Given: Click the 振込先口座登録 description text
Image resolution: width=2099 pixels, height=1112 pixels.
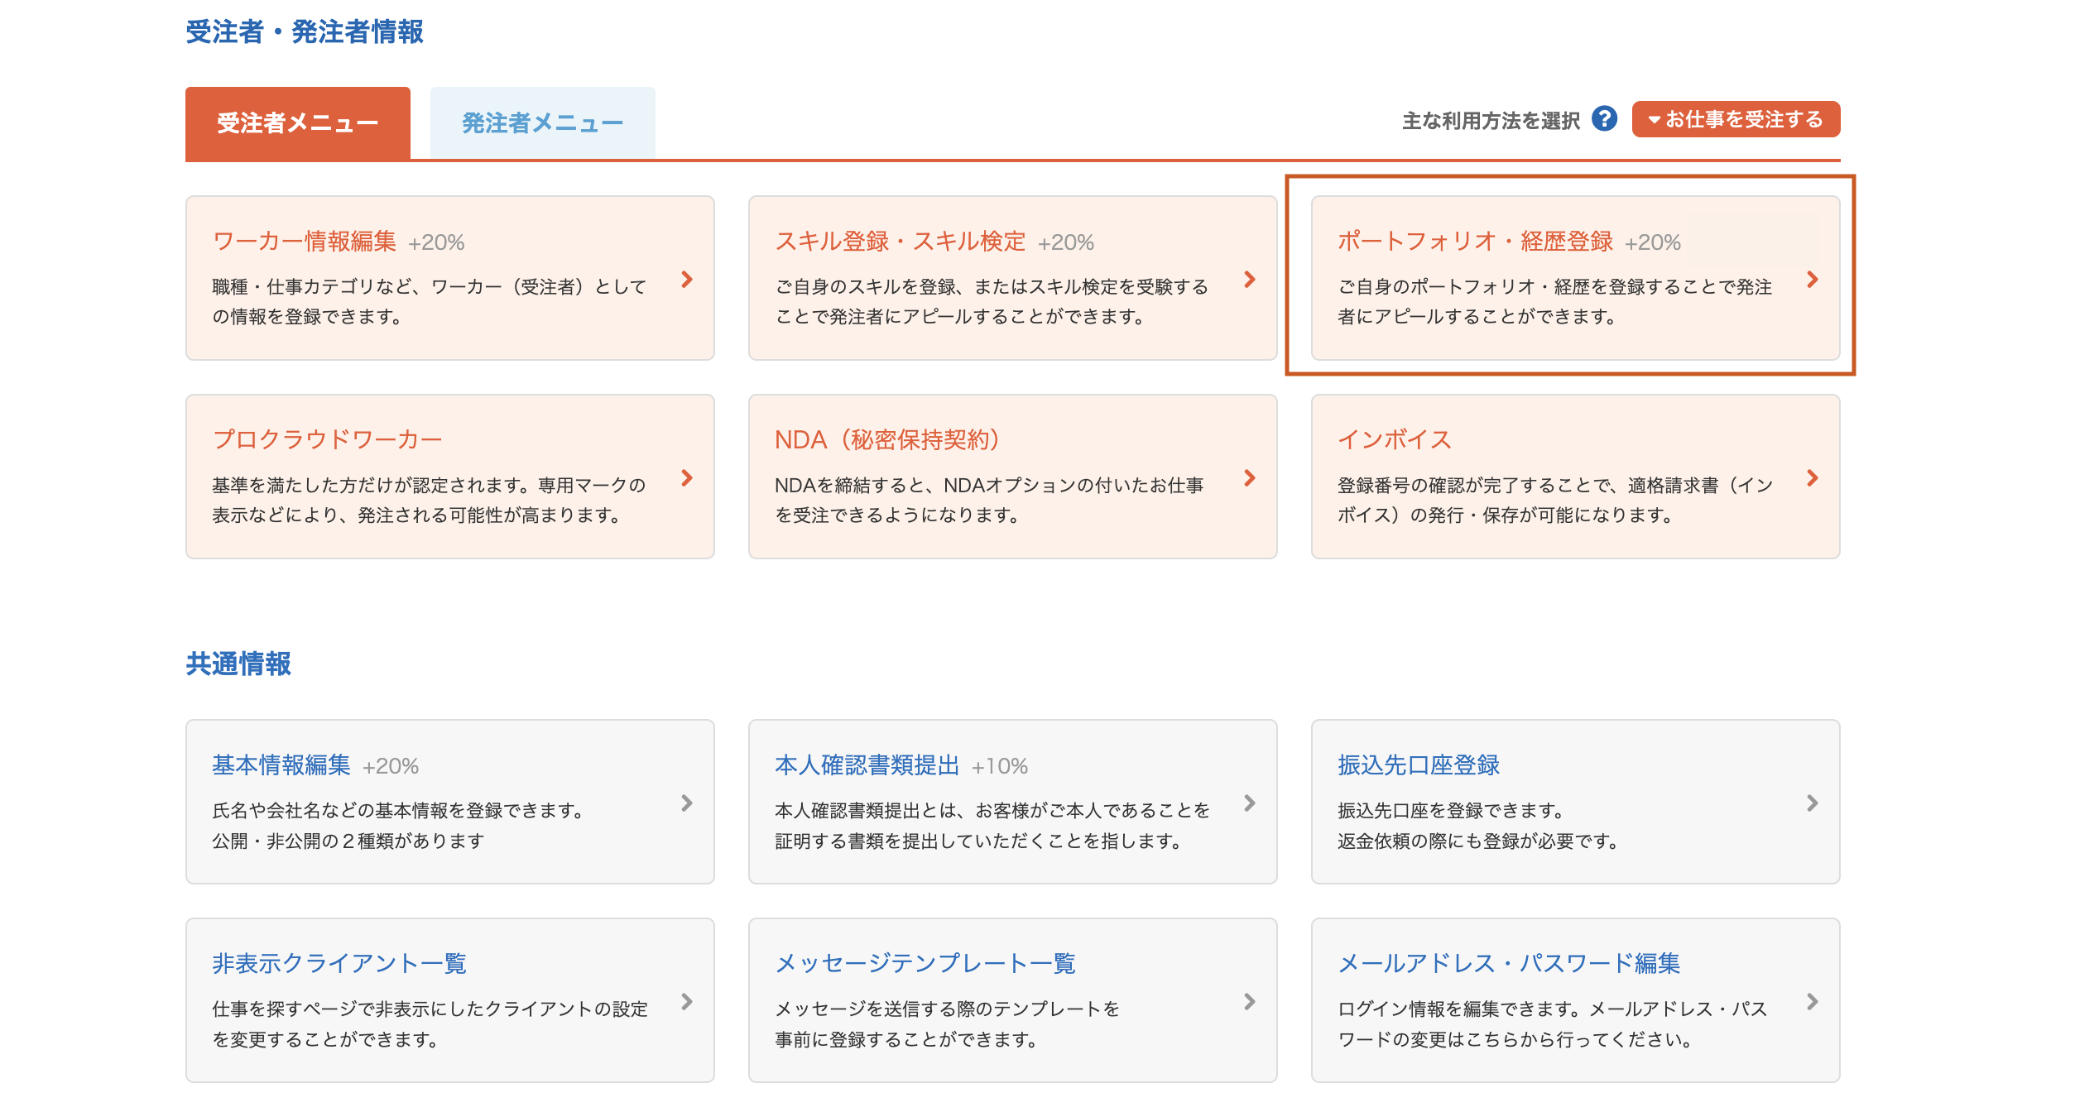Looking at the screenshot, I should coord(1478,826).
